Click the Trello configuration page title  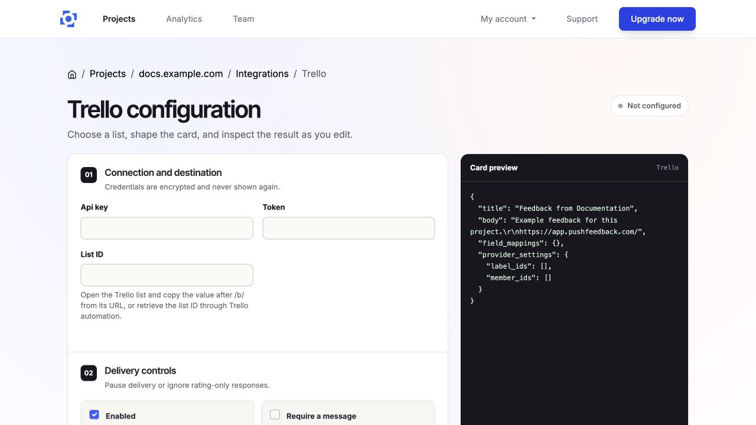(x=164, y=110)
